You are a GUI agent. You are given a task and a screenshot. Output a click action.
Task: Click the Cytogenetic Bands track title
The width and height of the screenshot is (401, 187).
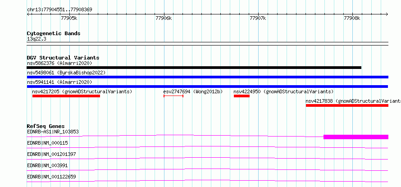[x=54, y=33]
